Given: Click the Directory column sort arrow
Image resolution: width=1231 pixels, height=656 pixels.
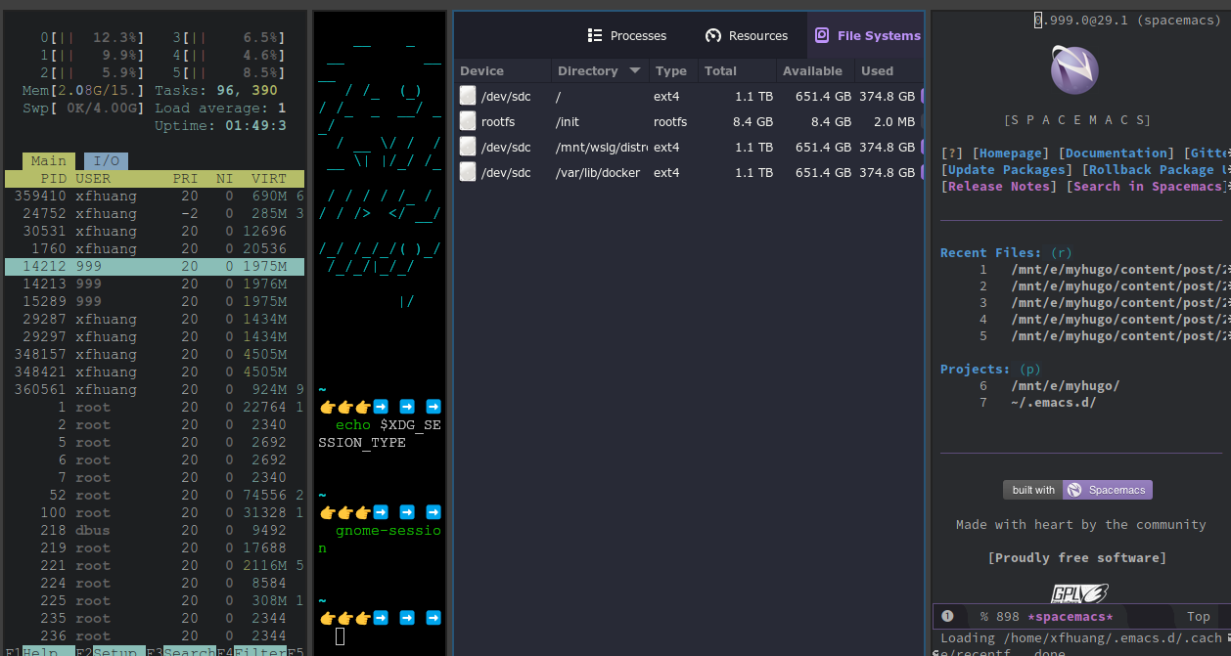Looking at the screenshot, I should click(635, 70).
